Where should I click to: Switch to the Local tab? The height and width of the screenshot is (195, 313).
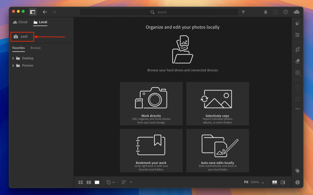(40, 22)
